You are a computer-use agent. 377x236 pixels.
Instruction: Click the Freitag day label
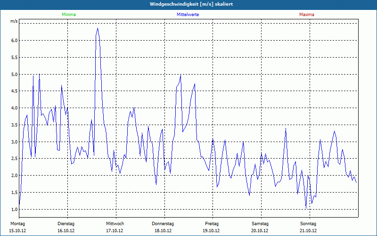(212, 224)
